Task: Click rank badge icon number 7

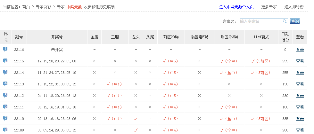Action: point(5,118)
